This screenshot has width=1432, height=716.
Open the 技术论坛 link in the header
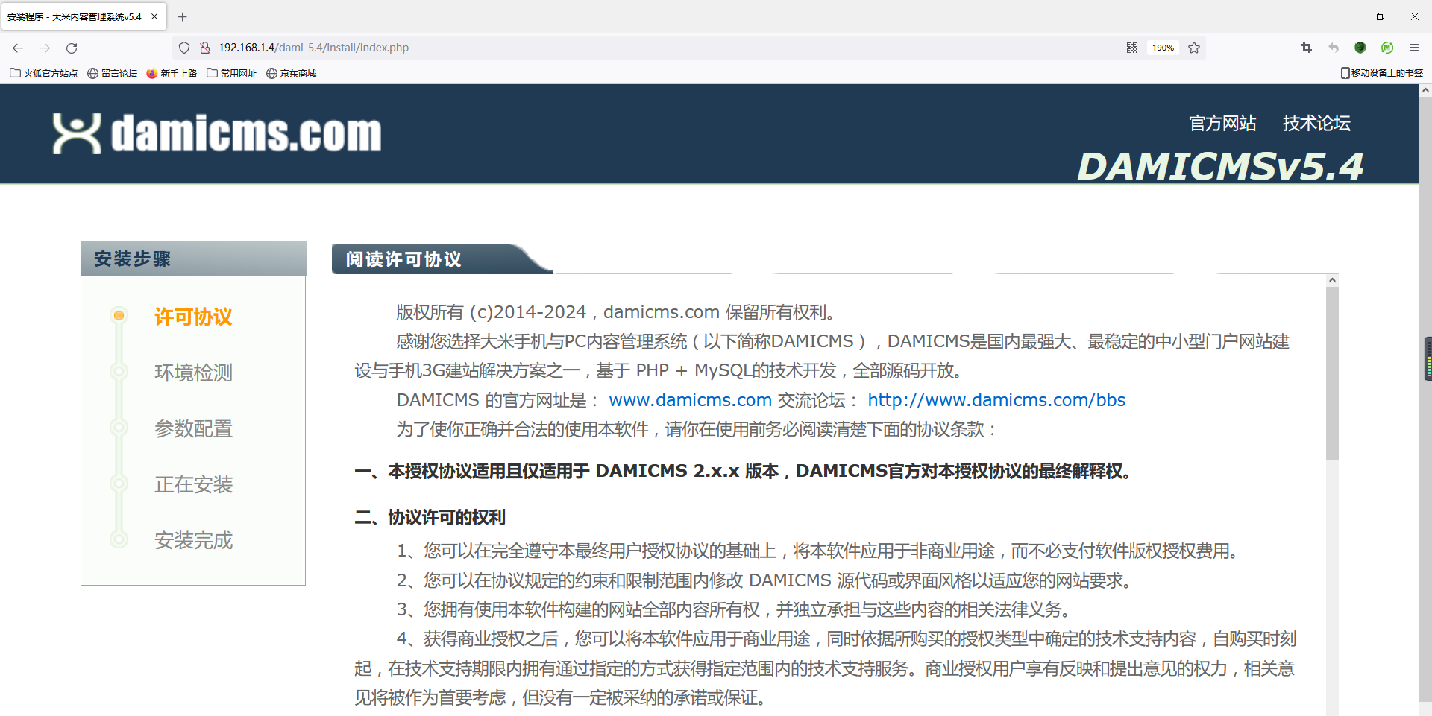[x=1316, y=123]
